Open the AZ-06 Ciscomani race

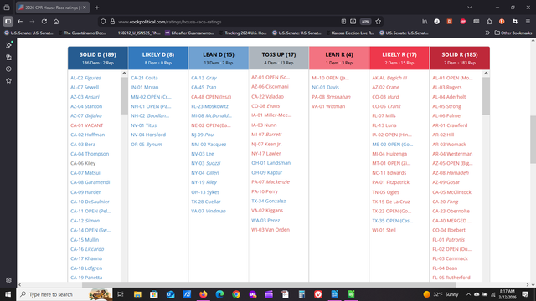point(270,87)
